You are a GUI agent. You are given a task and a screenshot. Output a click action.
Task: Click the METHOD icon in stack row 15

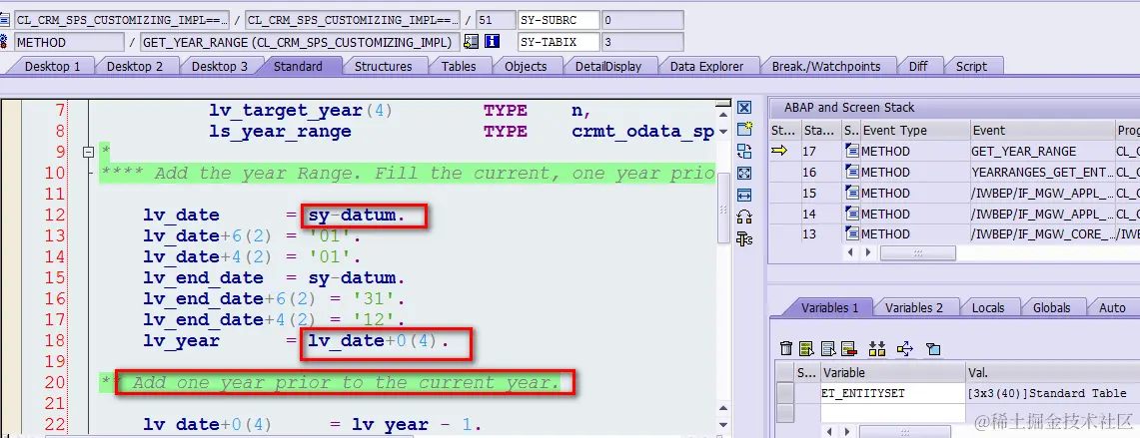[852, 193]
